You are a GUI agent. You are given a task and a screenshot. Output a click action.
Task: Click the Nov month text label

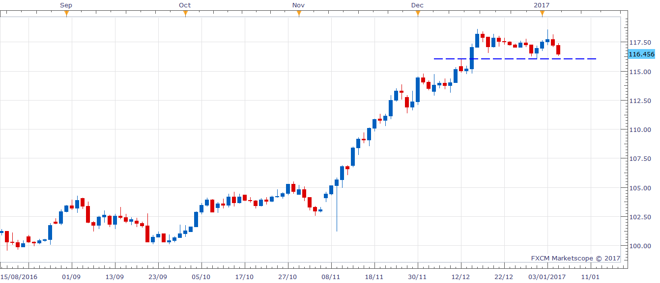(298, 5)
